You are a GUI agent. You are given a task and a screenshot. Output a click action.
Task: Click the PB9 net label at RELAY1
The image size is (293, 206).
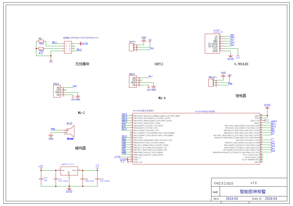[230, 84]
